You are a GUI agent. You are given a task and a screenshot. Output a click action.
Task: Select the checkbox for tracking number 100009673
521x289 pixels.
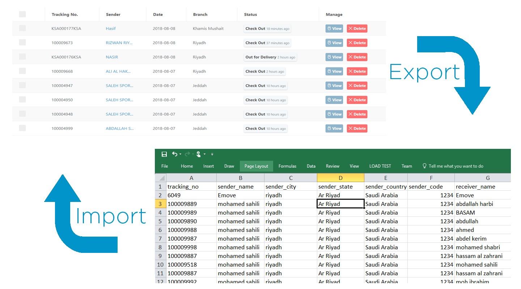coord(22,43)
